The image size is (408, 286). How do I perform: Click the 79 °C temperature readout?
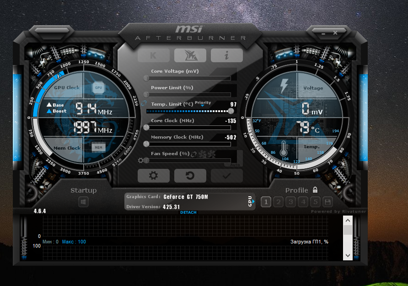pos(308,128)
